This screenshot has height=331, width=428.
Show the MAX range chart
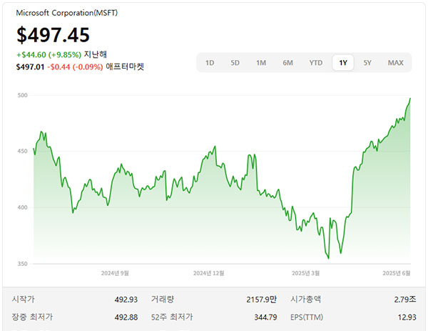(395, 63)
